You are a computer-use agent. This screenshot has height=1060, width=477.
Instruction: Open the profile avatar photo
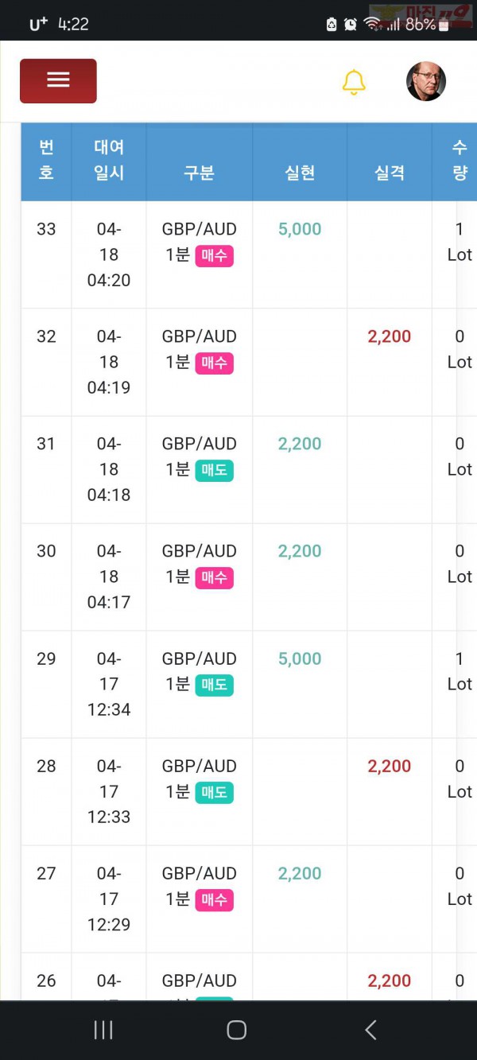(426, 81)
